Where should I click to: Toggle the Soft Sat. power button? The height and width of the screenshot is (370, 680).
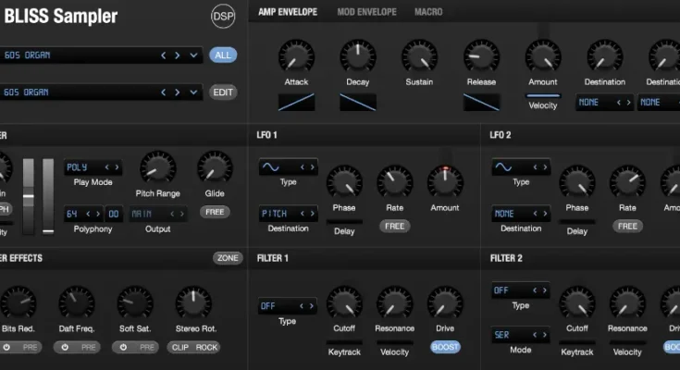[x=123, y=348]
